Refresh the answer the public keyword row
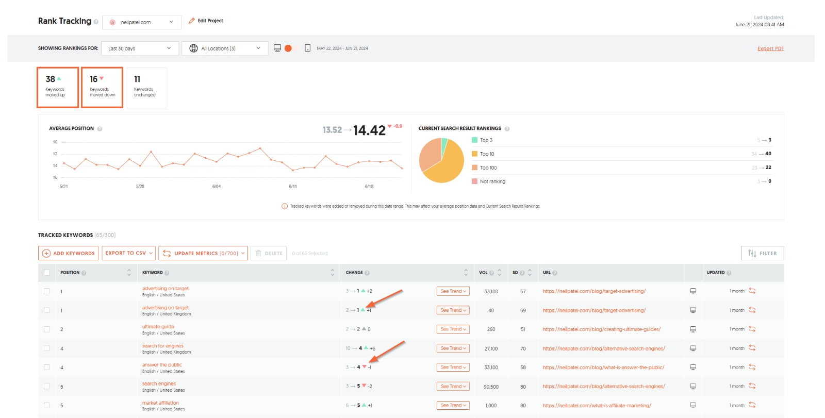The width and height of the screenshot is (825, 418). click(x=752, y=367)
